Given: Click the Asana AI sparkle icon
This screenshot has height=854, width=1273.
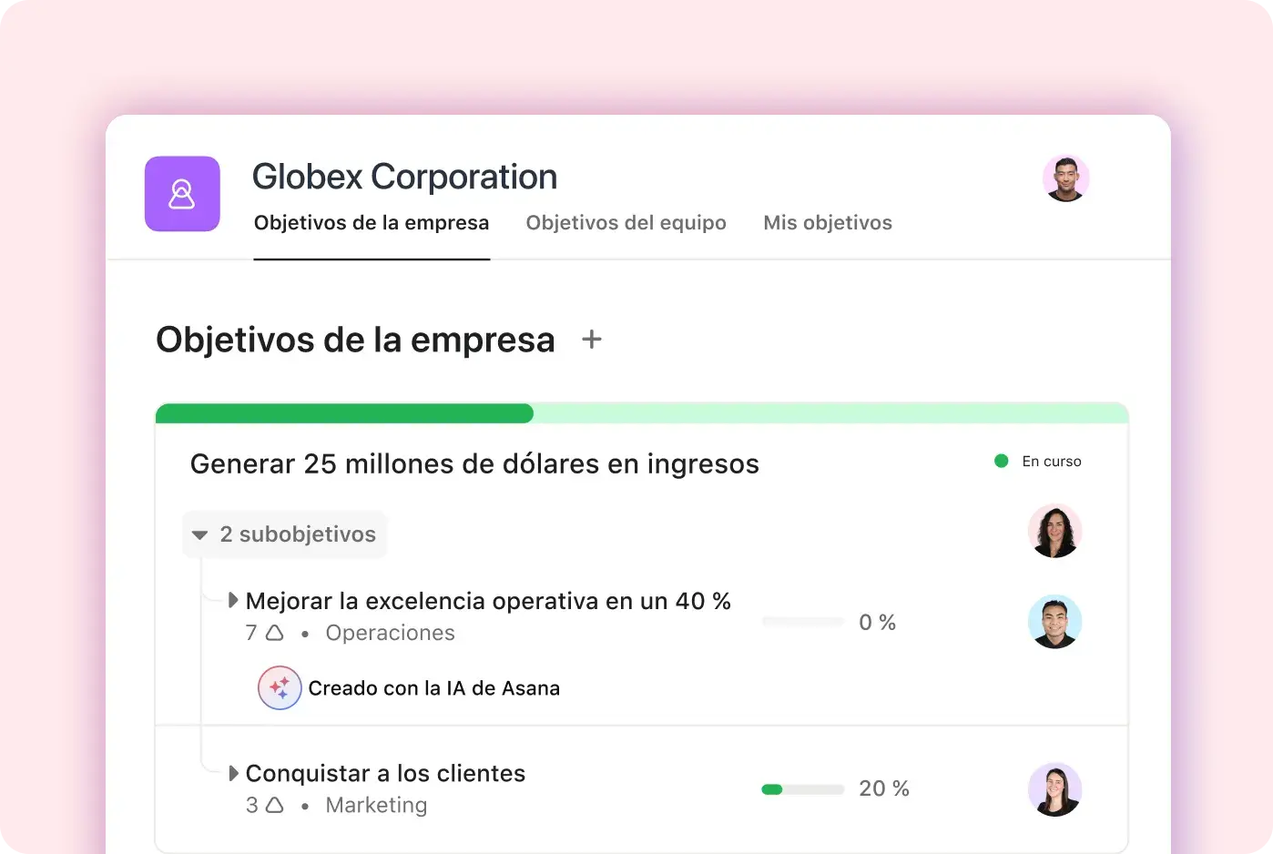Looking at the screenshot, I should click(280, 687).
